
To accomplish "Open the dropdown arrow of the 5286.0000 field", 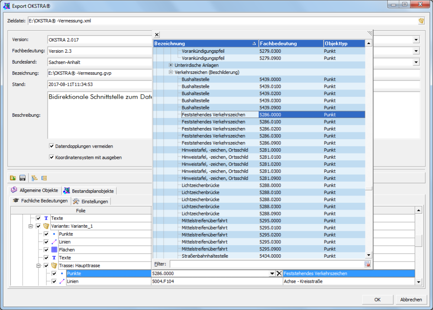I will [272, 273].
